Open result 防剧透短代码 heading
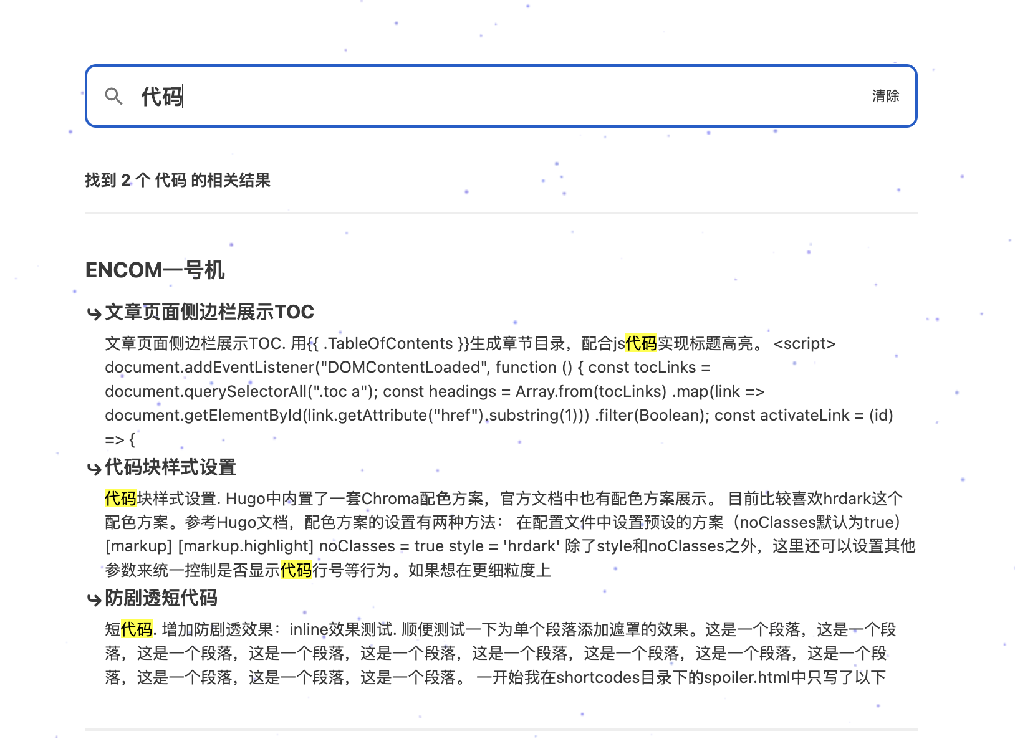The height and width of the screenshot is (749, 1015). [x=161, y=598]
